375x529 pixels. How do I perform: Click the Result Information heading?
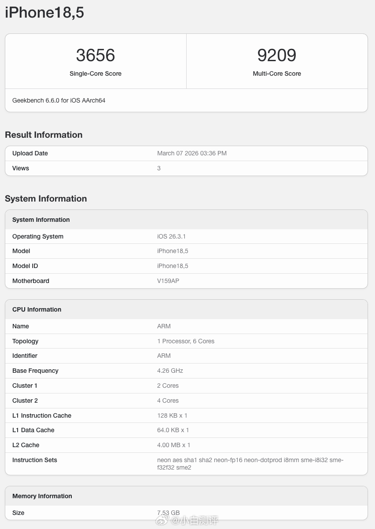[44, 135]
